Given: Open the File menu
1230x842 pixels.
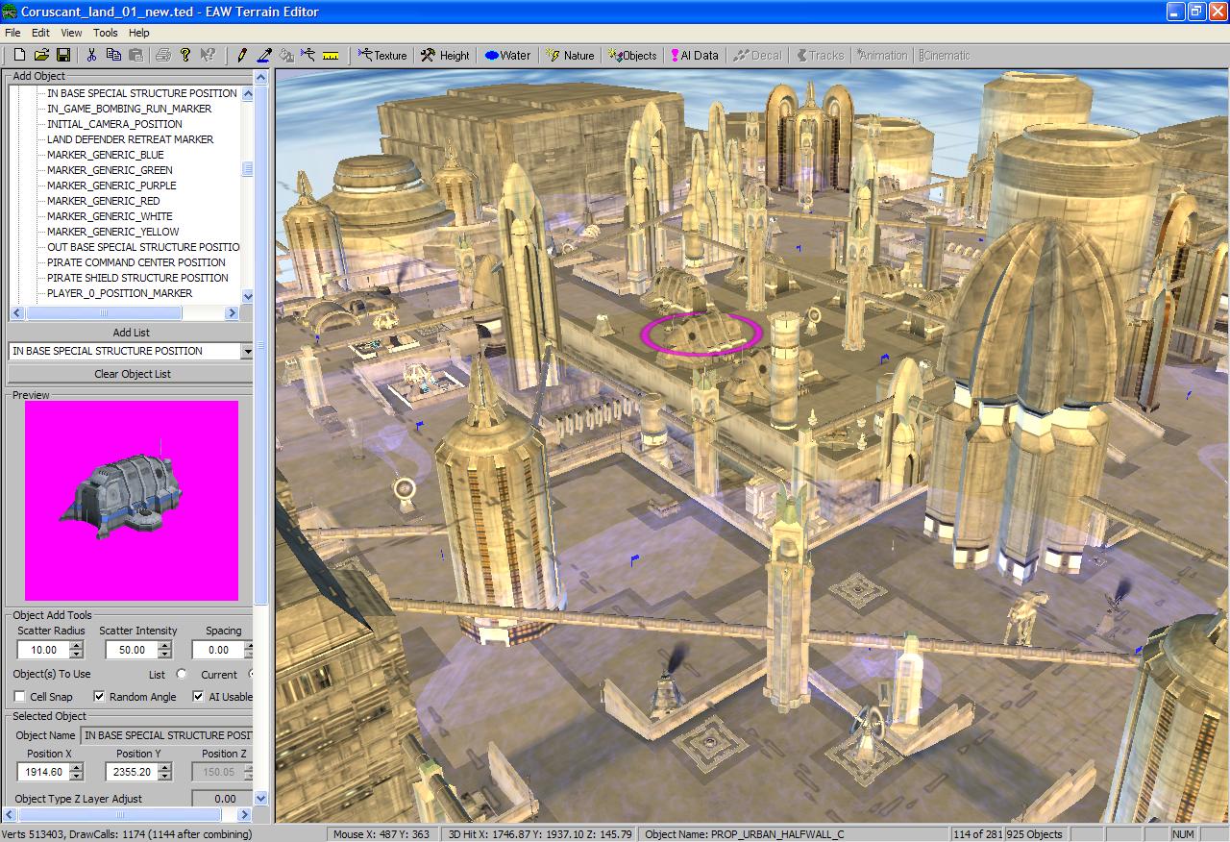Looking at the screenshot, I should point(12,33).
